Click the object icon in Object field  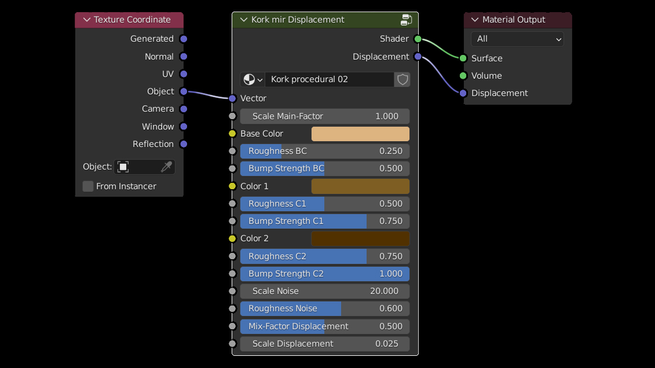(123, 167)
